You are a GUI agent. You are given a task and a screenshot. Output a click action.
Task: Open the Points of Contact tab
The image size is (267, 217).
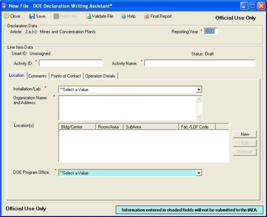click(x=66, y=76)
